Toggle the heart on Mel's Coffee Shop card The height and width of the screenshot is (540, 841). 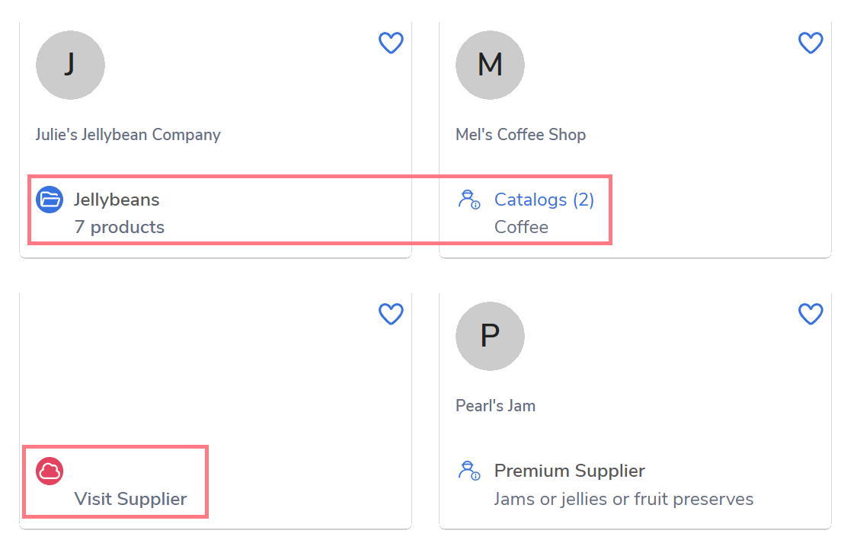click(811, 43)
